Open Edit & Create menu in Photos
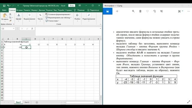The image size is (192, 108). [181, 11]
